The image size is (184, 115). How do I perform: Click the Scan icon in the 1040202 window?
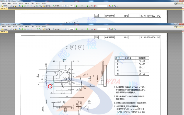point(20,6)
